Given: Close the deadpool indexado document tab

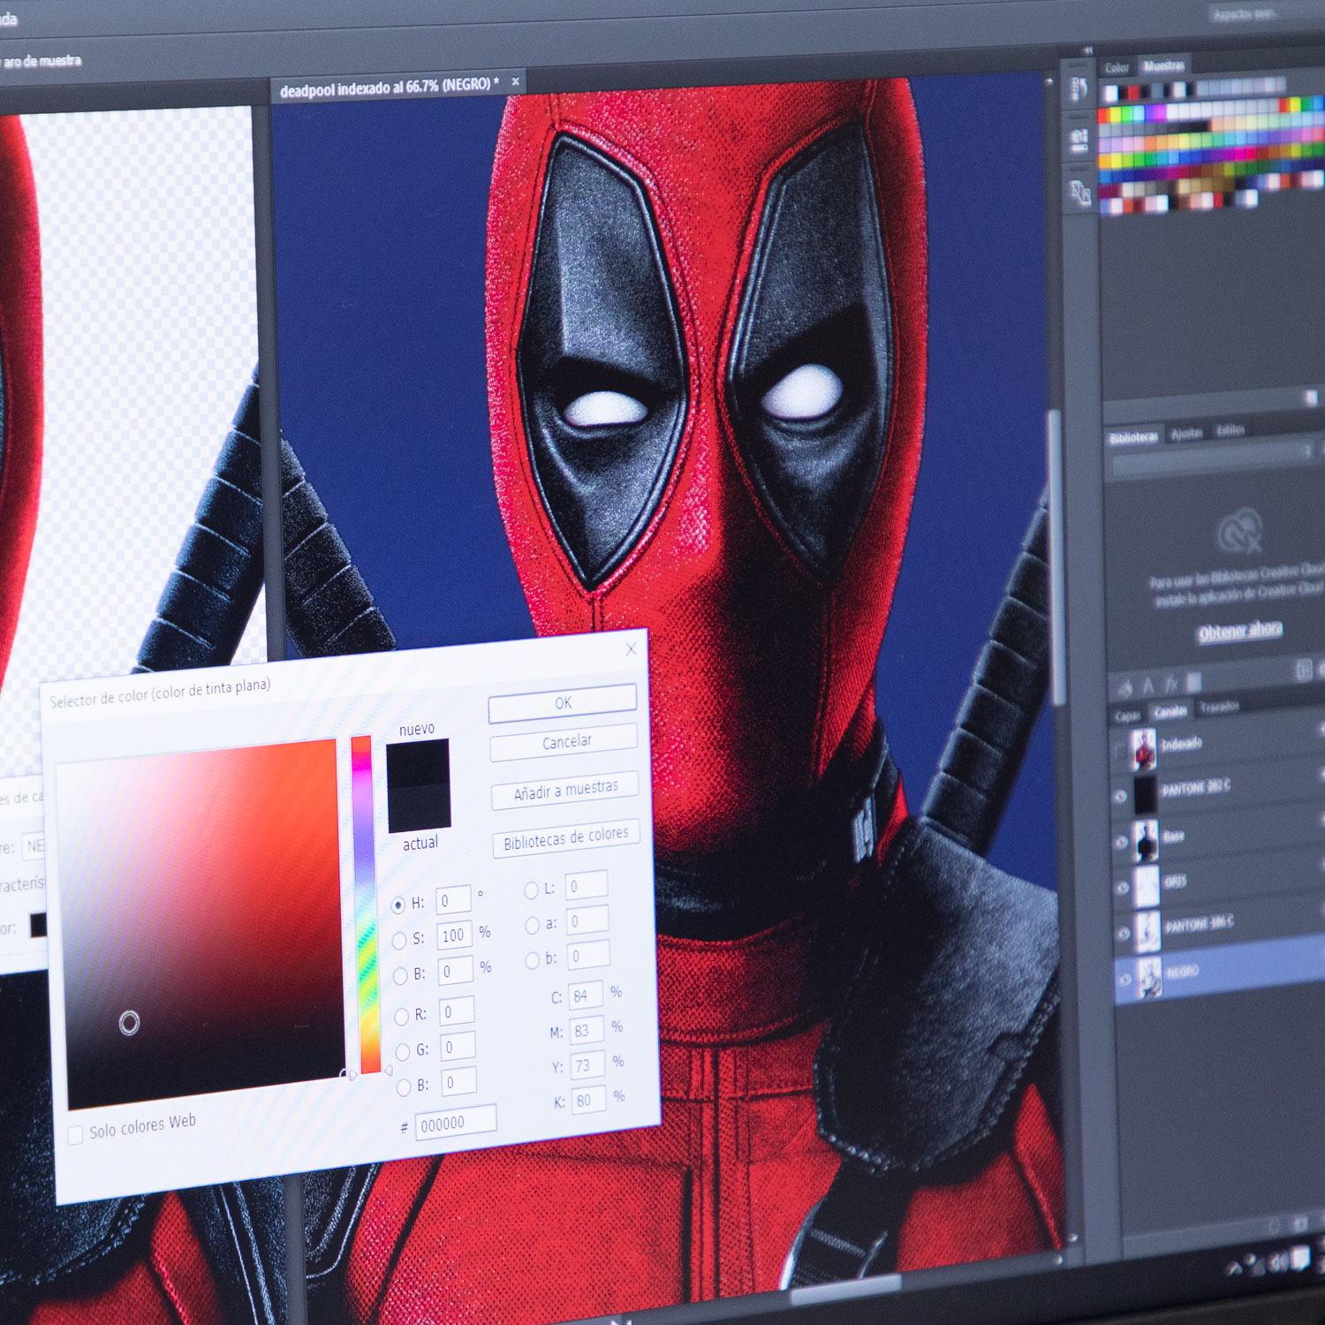Looking at the screenshot, I should click(x=516, y=81).
